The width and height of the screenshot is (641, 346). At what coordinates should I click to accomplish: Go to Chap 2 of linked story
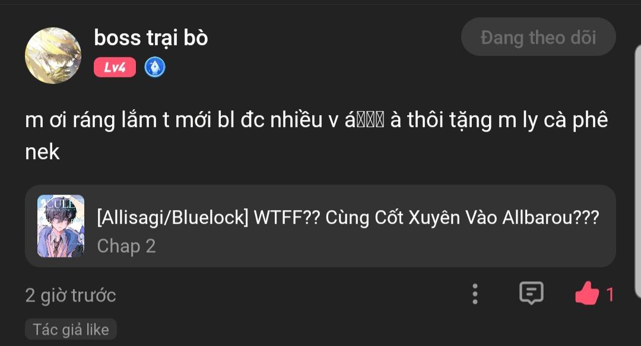[126, 246]
